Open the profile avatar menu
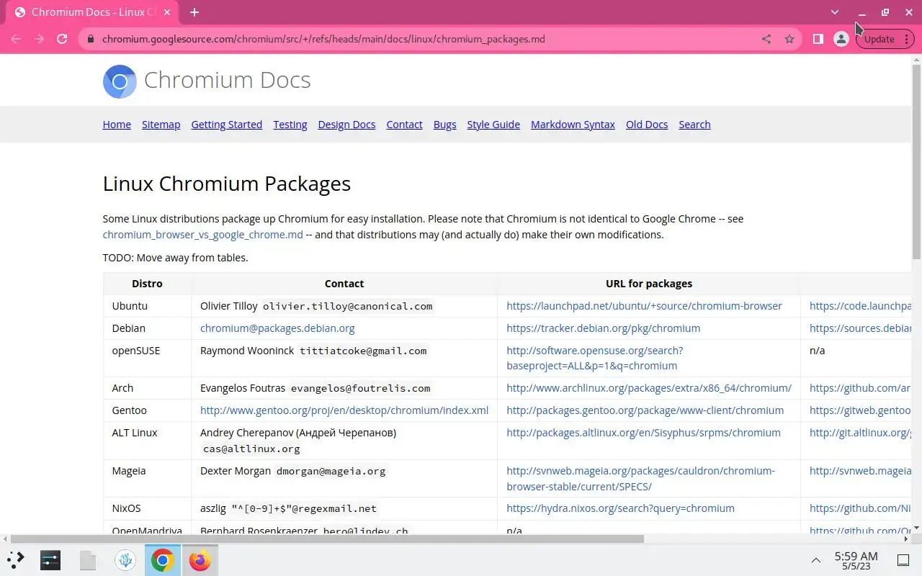Image resolution: width=922 pixels, height=576 pixels. 841,39
